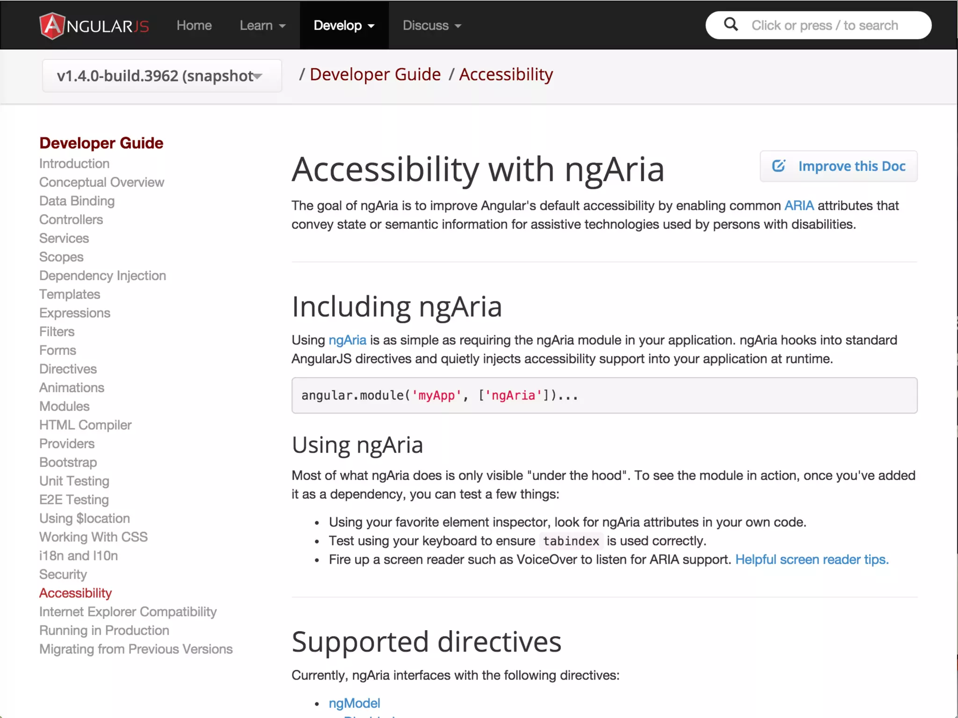Expand the Develop dropdown menu
This screenshot has height=718, width=958.
point(344,25)
